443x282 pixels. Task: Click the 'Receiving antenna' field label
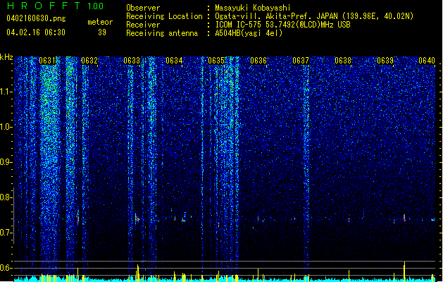click(x=162, y=33)
